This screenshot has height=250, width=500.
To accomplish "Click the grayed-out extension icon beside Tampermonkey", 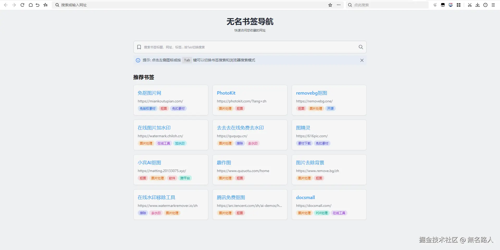I will click(x=435, y=5).
